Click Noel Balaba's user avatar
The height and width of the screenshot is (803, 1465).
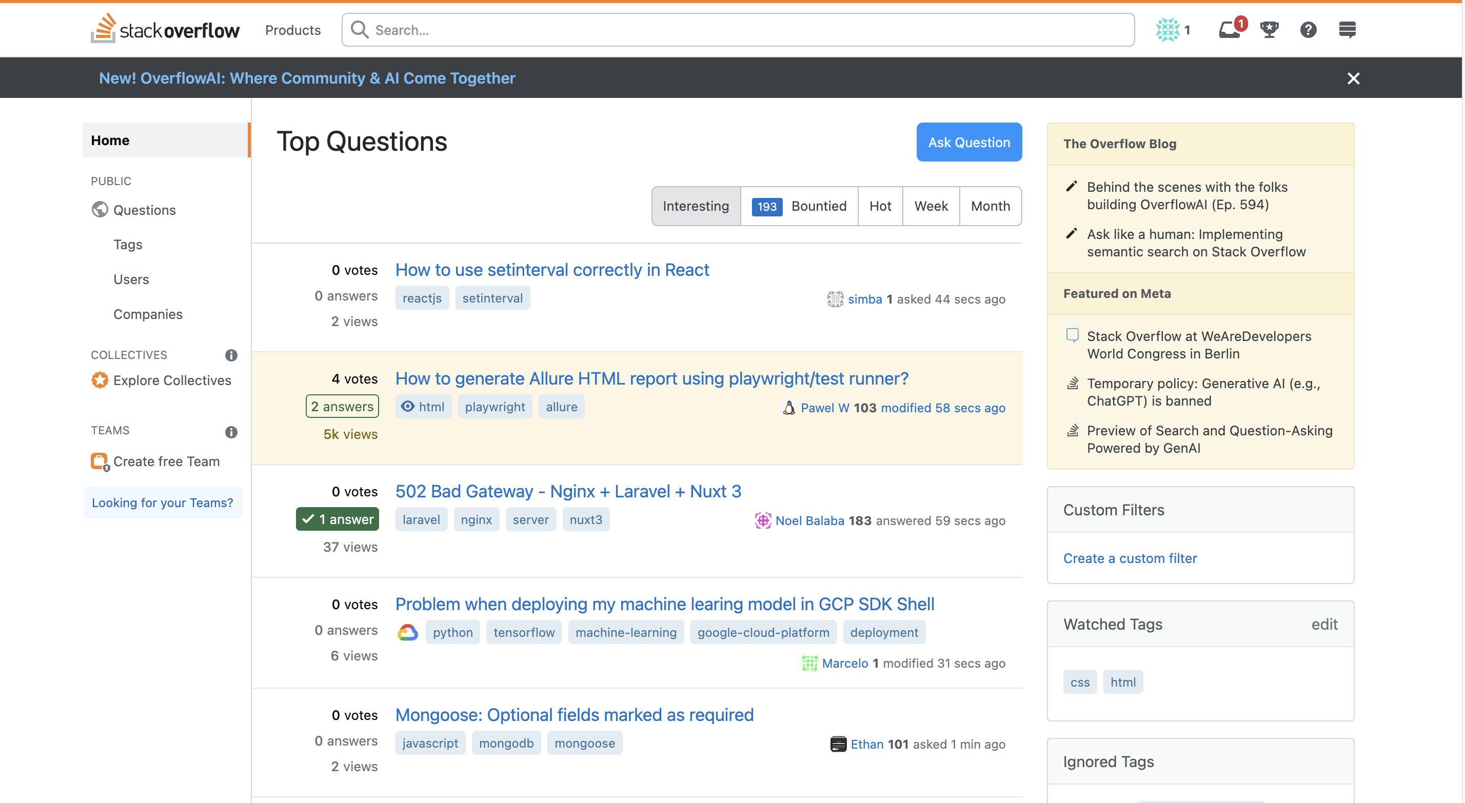pos(763,520)
